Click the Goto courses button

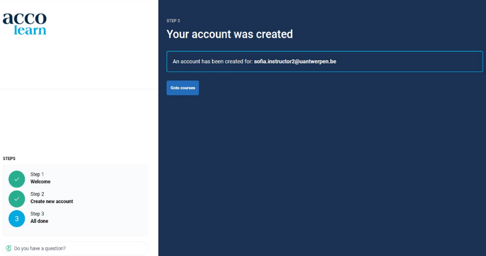(182, 88)
